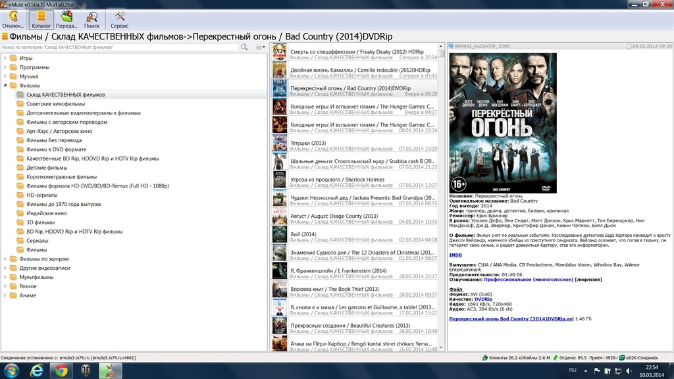Open The Book Thief (2013) entry
This screenshot has width=674, height=379.
tap(355, 290)
